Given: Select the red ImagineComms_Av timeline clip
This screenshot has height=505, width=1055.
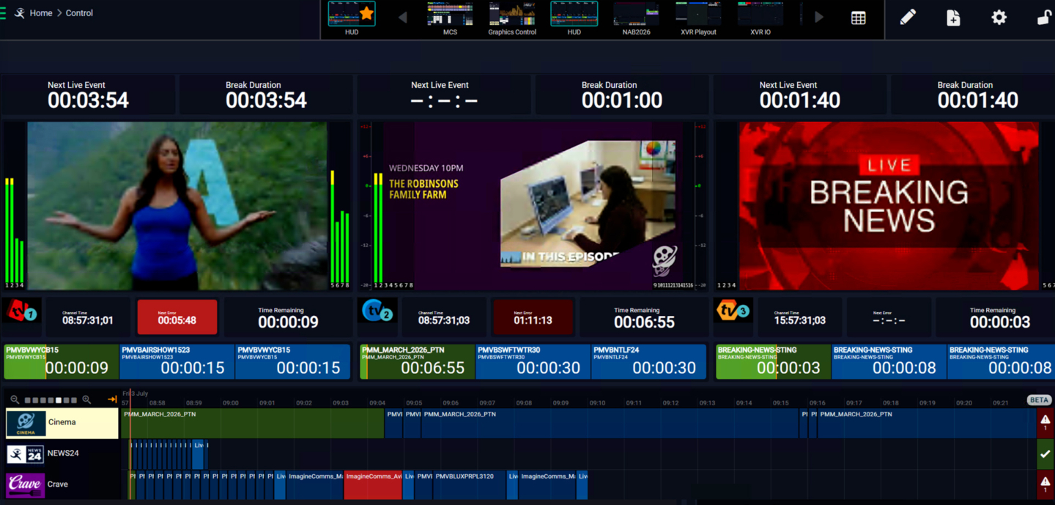Looking at the screenshot, I should (373, 484).
